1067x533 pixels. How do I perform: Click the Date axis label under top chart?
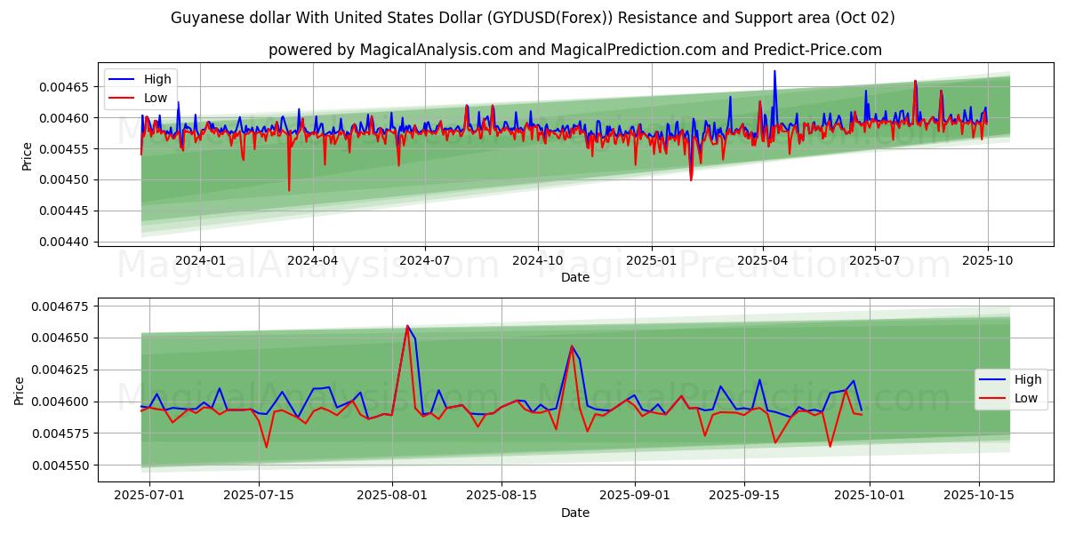tap(574, 277)
